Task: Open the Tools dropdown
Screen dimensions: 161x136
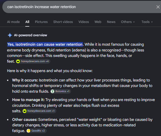Action: pos(147,22)
